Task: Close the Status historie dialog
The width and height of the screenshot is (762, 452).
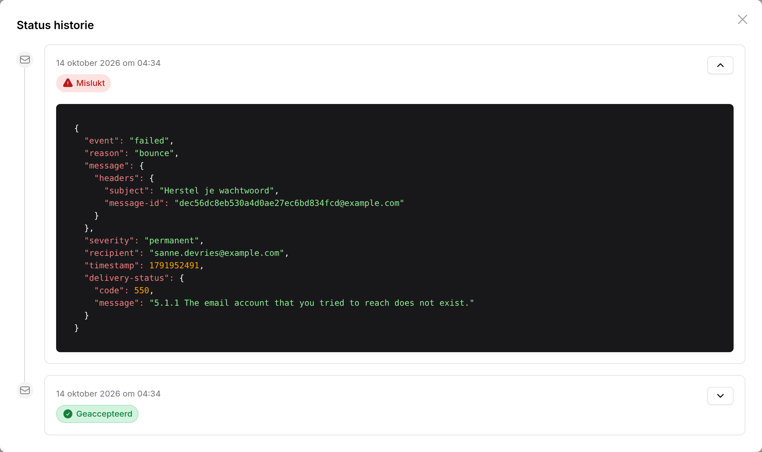Action: pos(742,19)
